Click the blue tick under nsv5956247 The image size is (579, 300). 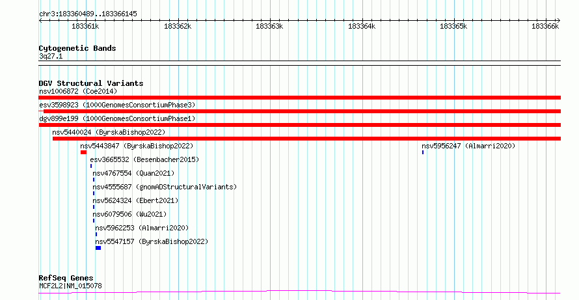point(423,152)
